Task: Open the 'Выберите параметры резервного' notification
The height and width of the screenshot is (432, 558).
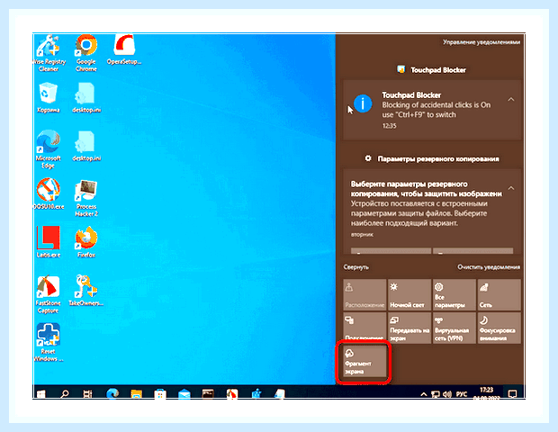Action: coord(432,211)
